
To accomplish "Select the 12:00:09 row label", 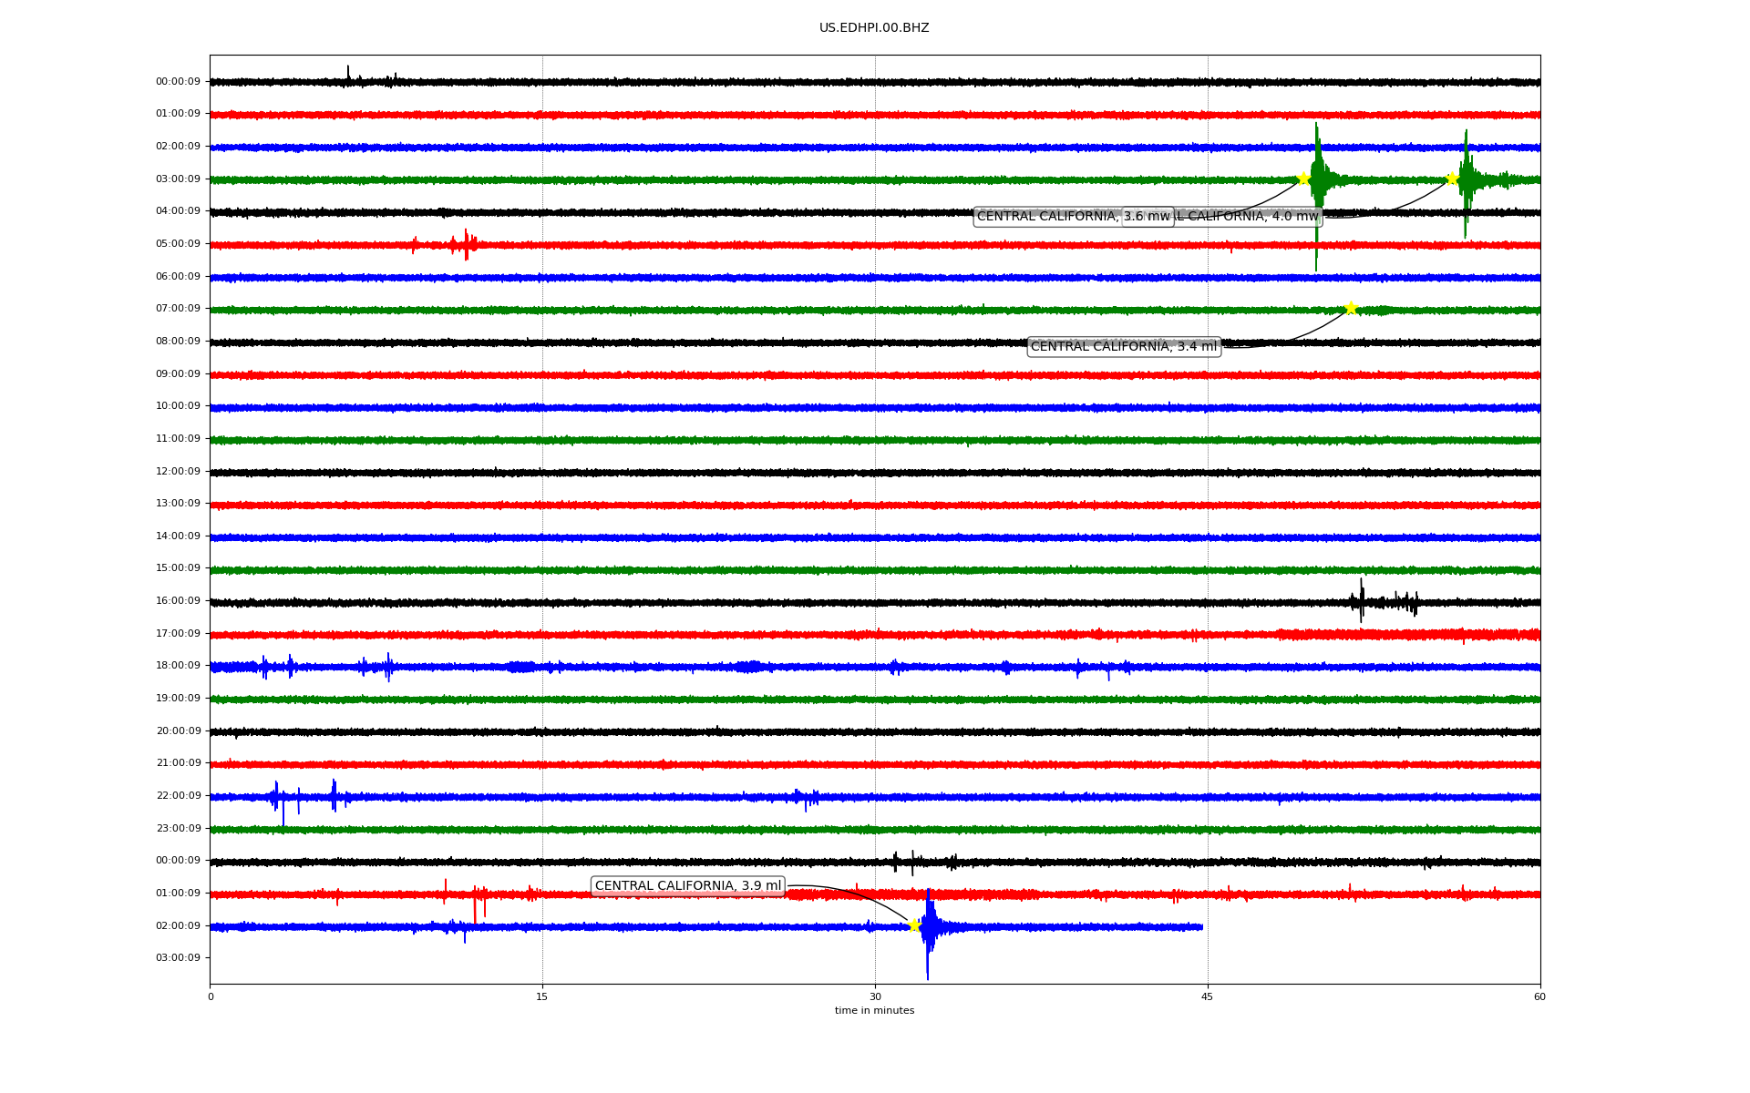I will tap(178, 471).
